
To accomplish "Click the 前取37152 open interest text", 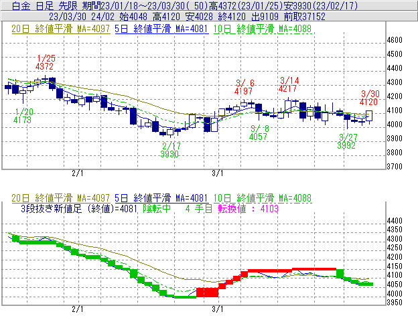I will [305, 17].
